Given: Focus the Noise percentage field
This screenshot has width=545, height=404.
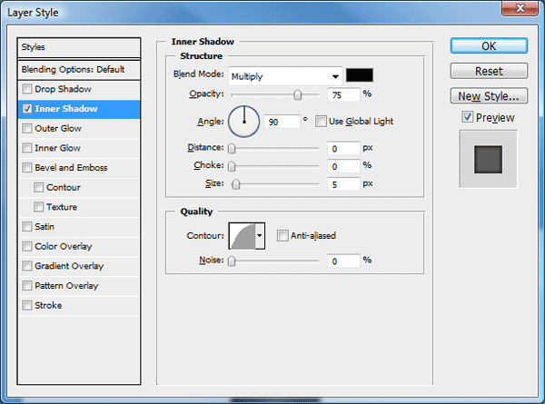Looking at the screenshot, I should (x=343, y=261).
